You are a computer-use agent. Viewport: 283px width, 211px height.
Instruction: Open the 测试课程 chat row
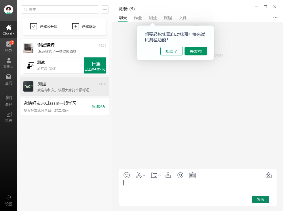[x=64, y=48]
